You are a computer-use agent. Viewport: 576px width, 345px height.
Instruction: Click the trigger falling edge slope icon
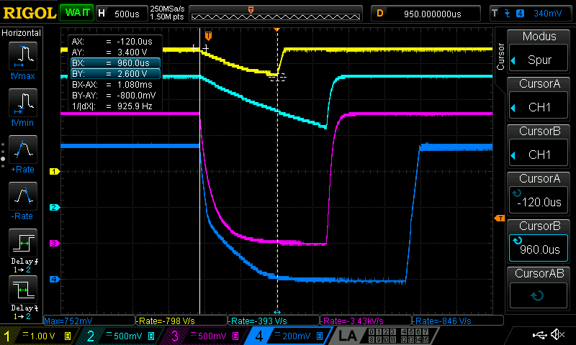[508, 14]
